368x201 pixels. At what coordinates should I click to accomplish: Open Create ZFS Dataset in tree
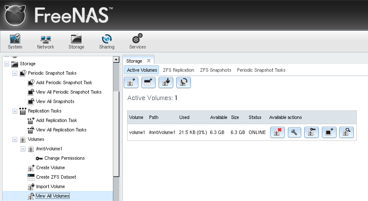tap(56, 177)
